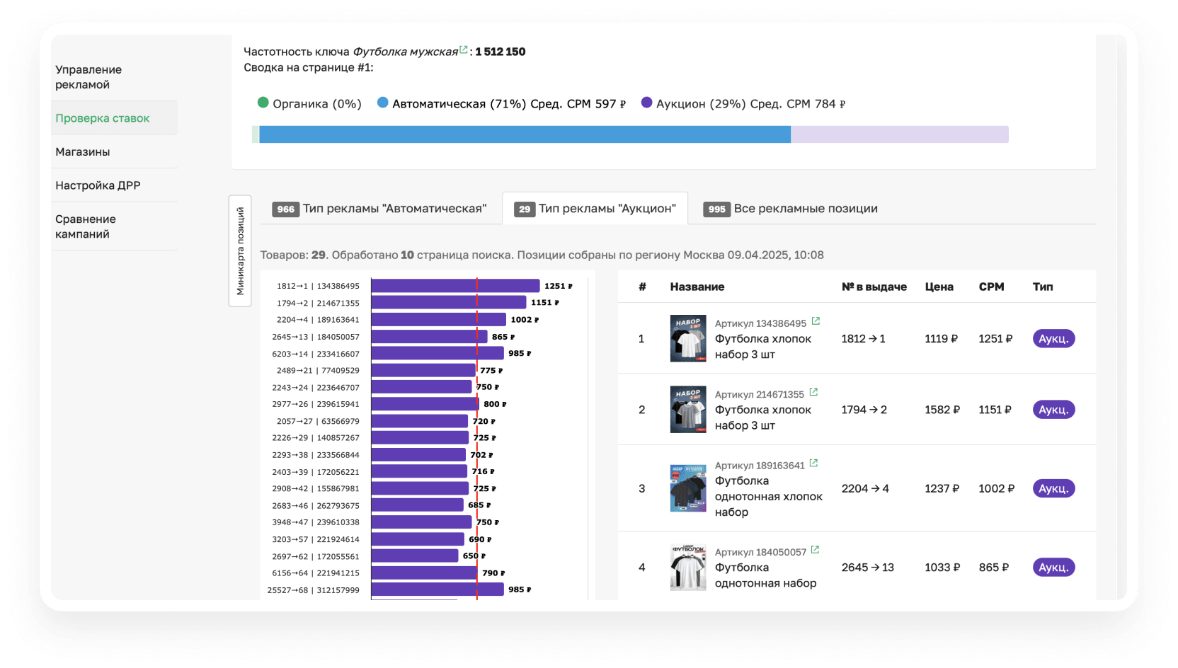Click first product thumbnail Футболка хлопок набор
The height and width of the screenshot is (668, 1178).
coord(688,338)
